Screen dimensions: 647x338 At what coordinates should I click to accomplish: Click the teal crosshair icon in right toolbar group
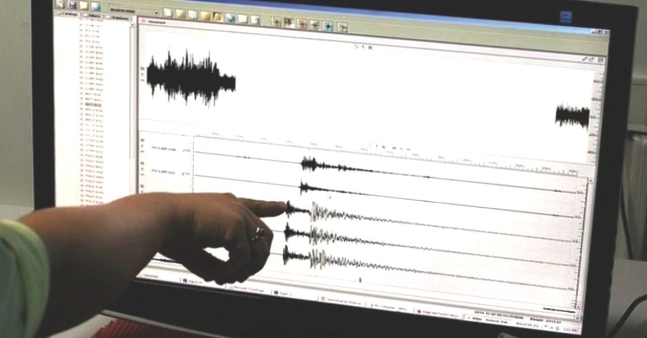[329, 25]
